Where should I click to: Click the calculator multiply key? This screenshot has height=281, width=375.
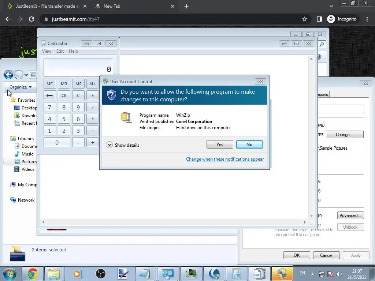pos(92,119)
